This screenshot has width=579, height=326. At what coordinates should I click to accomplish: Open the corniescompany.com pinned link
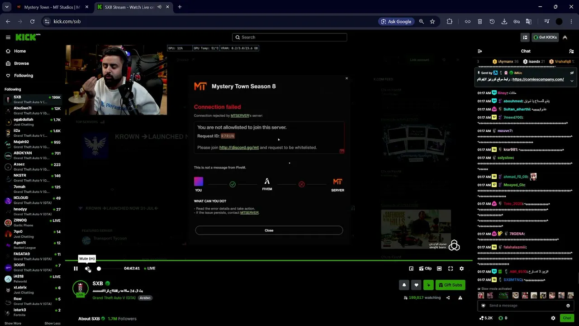click(538, 79)
